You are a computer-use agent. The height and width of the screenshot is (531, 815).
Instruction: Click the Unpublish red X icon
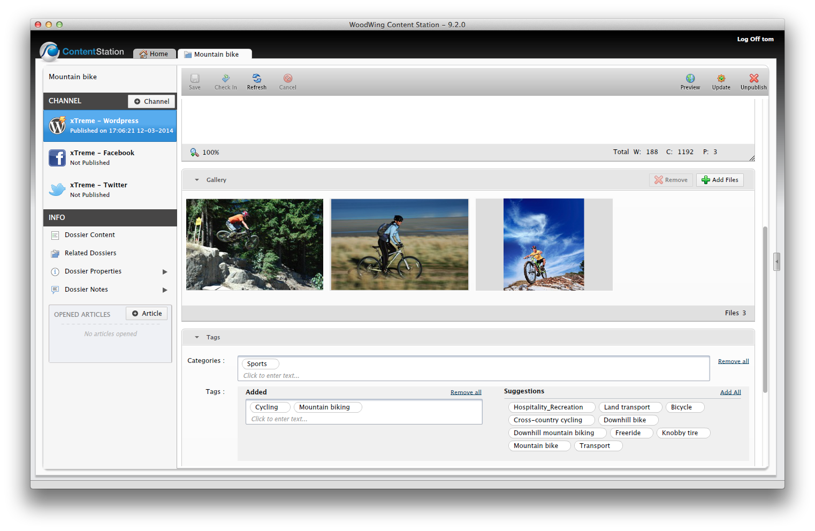tap(753, 79)
